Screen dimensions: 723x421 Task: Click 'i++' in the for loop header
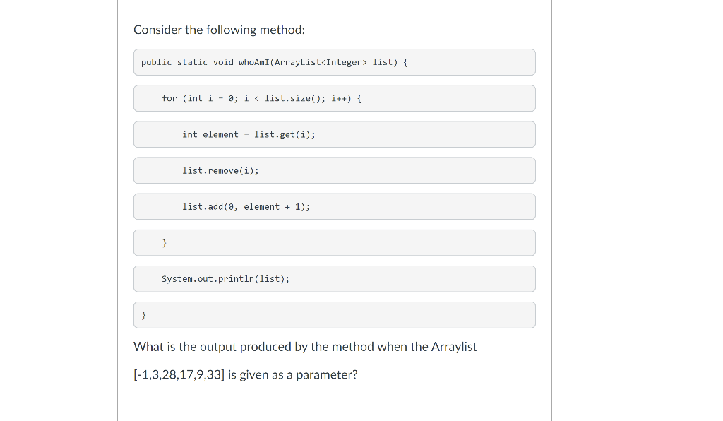[339, 98]
